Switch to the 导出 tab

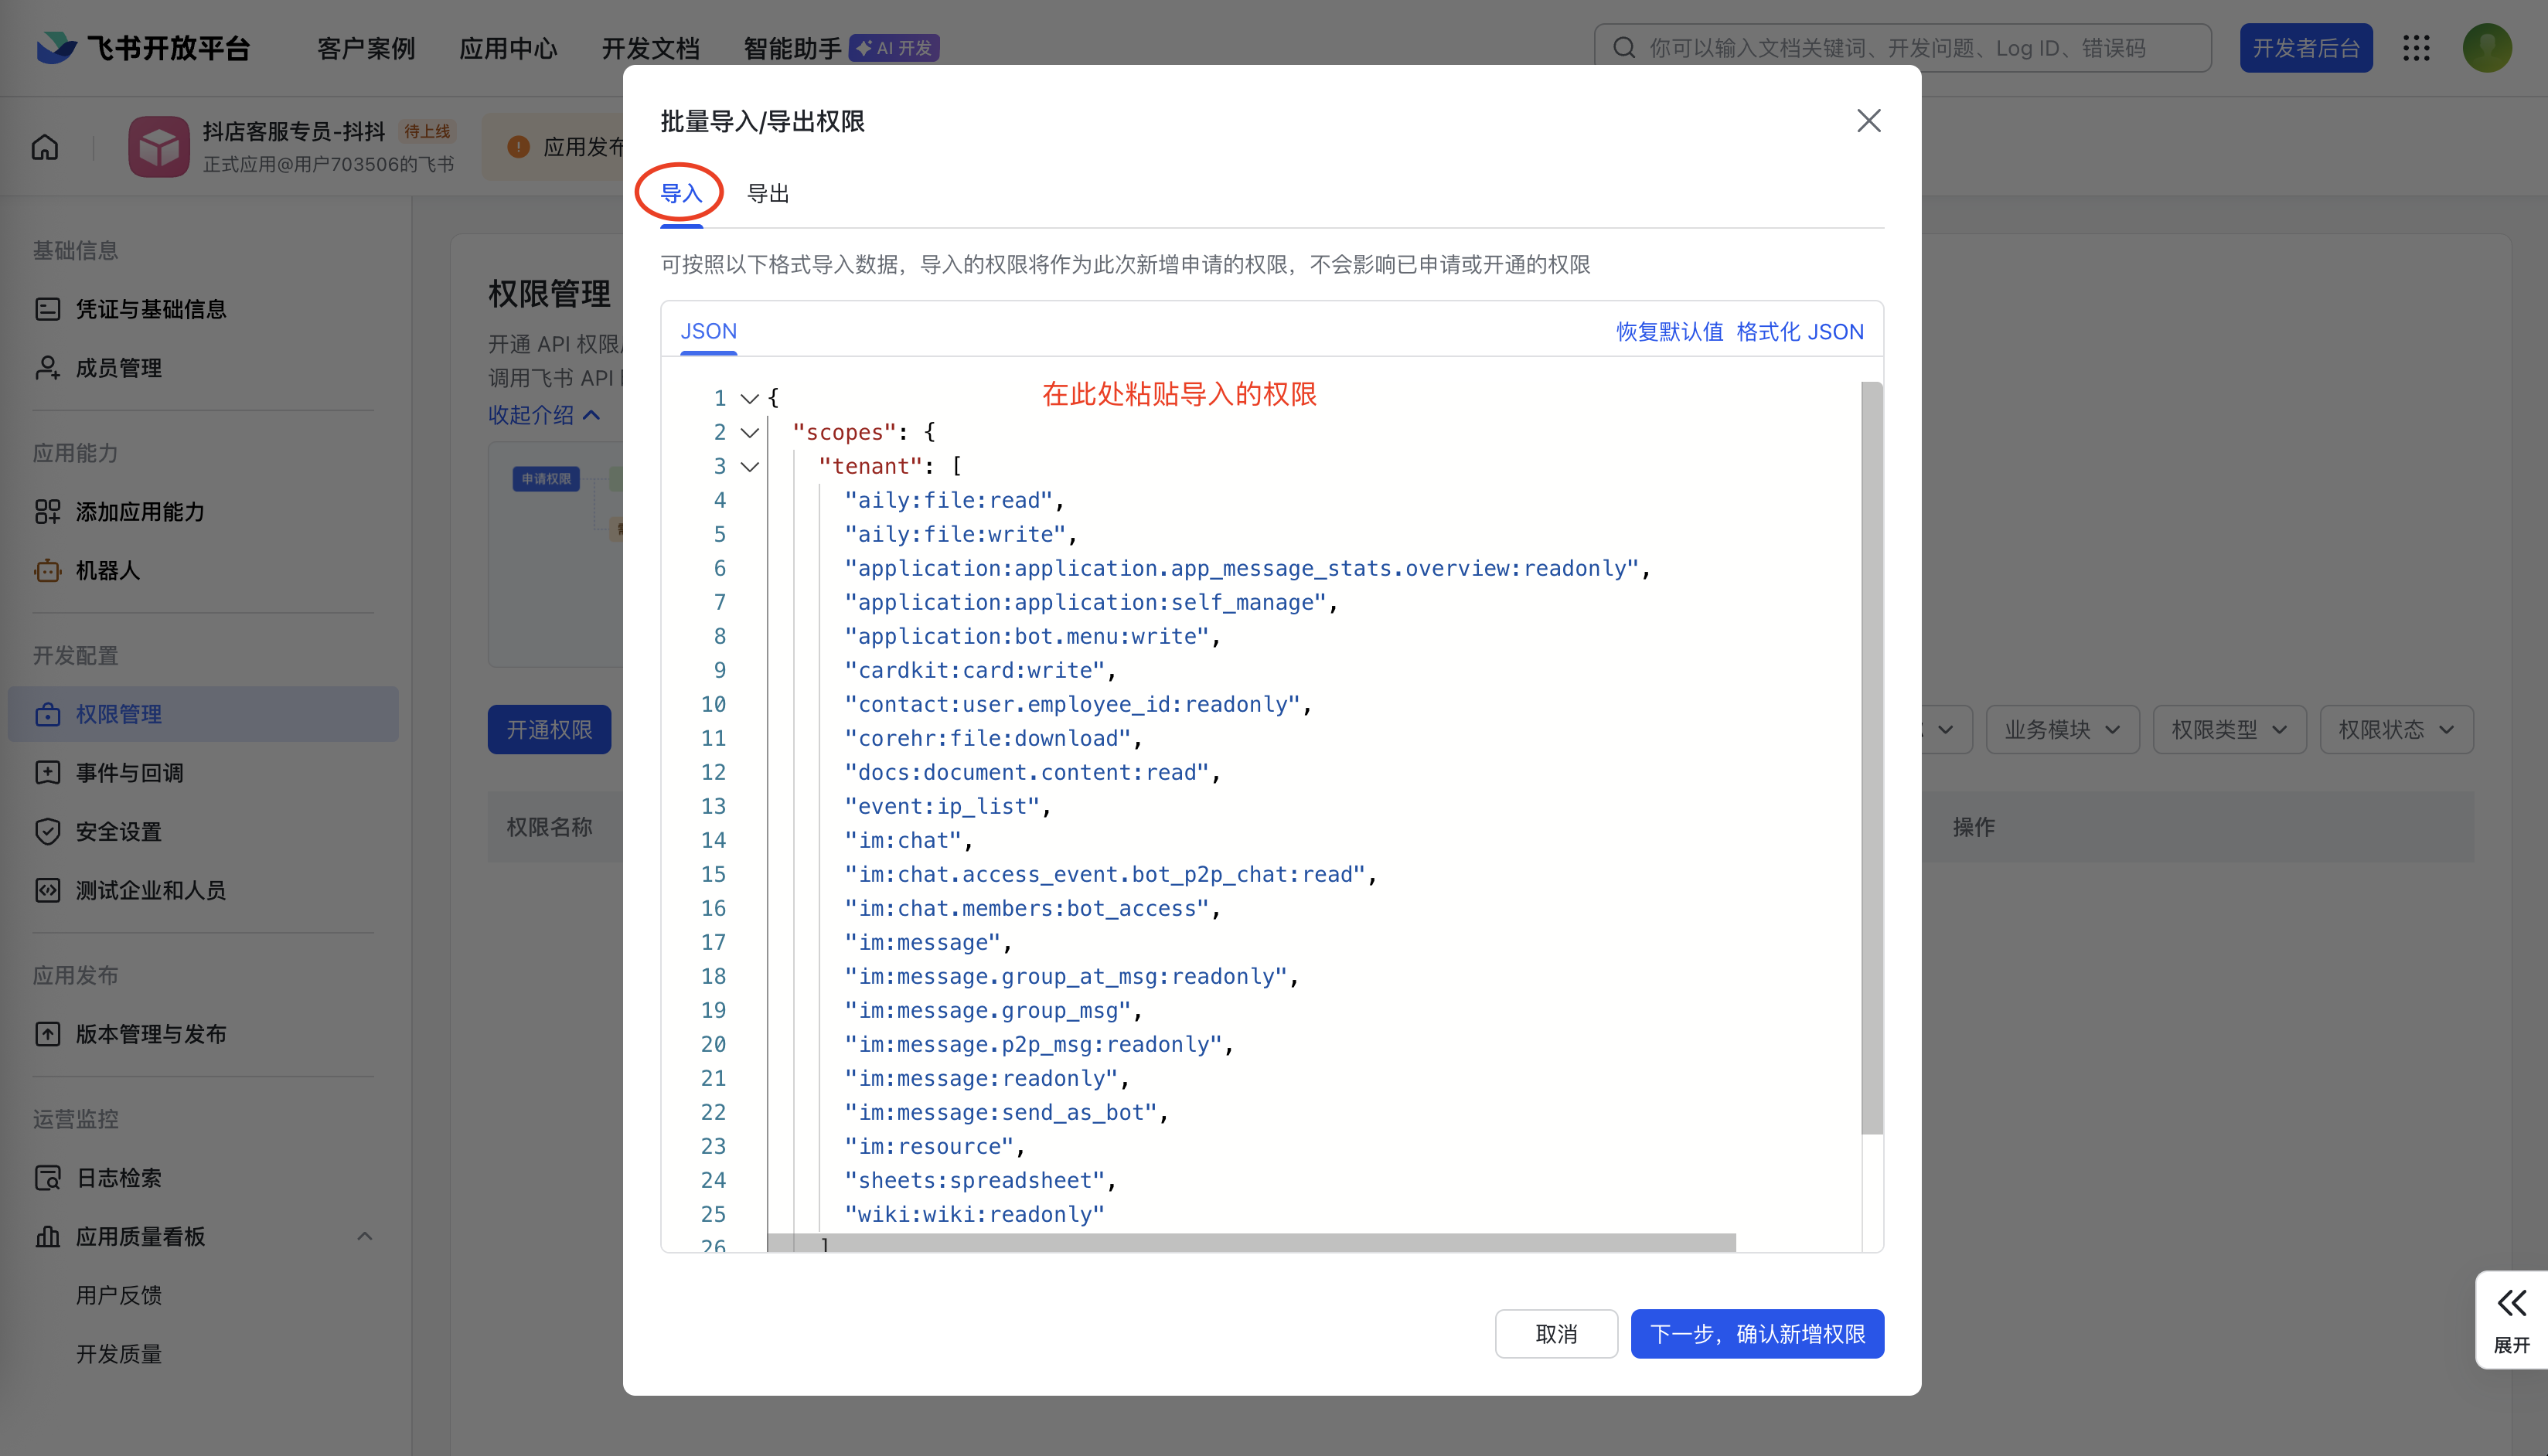coord(768,194)
